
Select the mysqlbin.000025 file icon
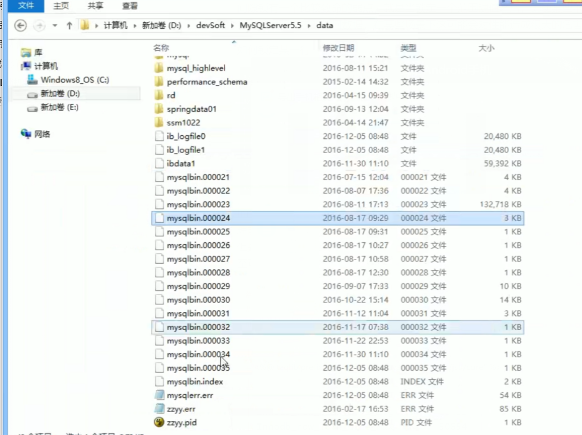point(159,232)
